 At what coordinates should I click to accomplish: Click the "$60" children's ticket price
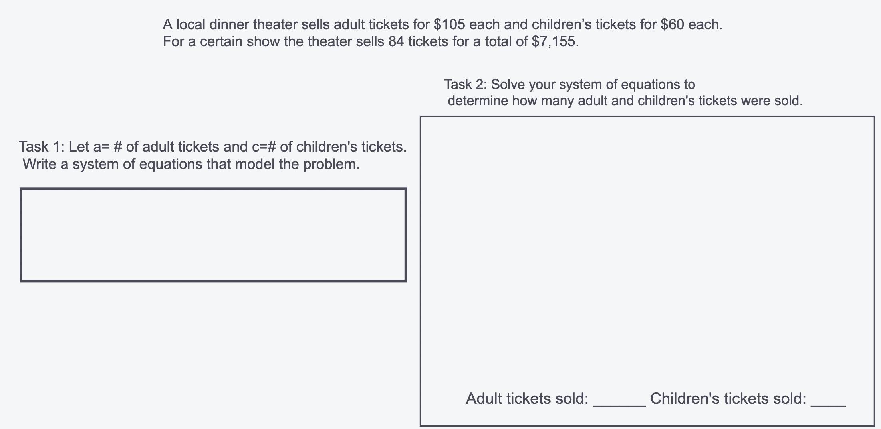coord(672,25)
